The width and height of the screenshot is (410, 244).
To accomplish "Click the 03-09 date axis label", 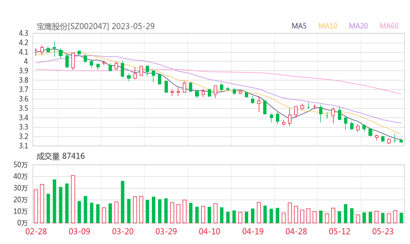I will click(79, 231).
